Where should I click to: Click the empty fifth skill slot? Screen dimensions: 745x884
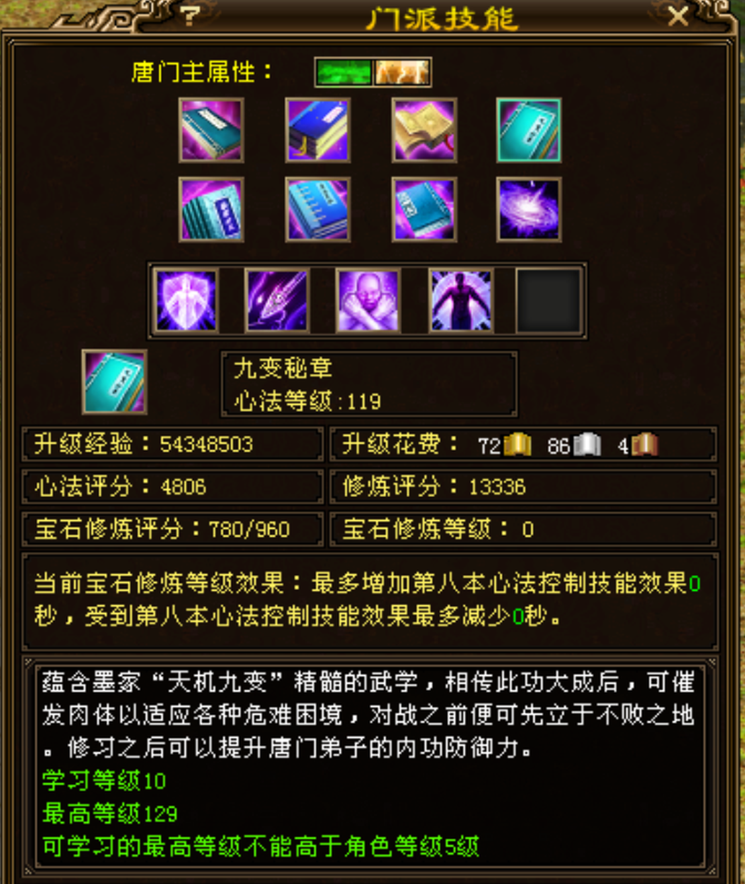click(x=548, y=300)
